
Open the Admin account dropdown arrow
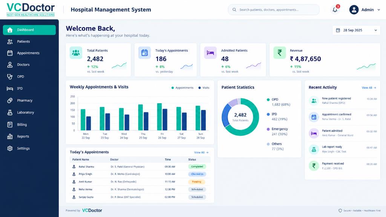(x=378, y=10)
